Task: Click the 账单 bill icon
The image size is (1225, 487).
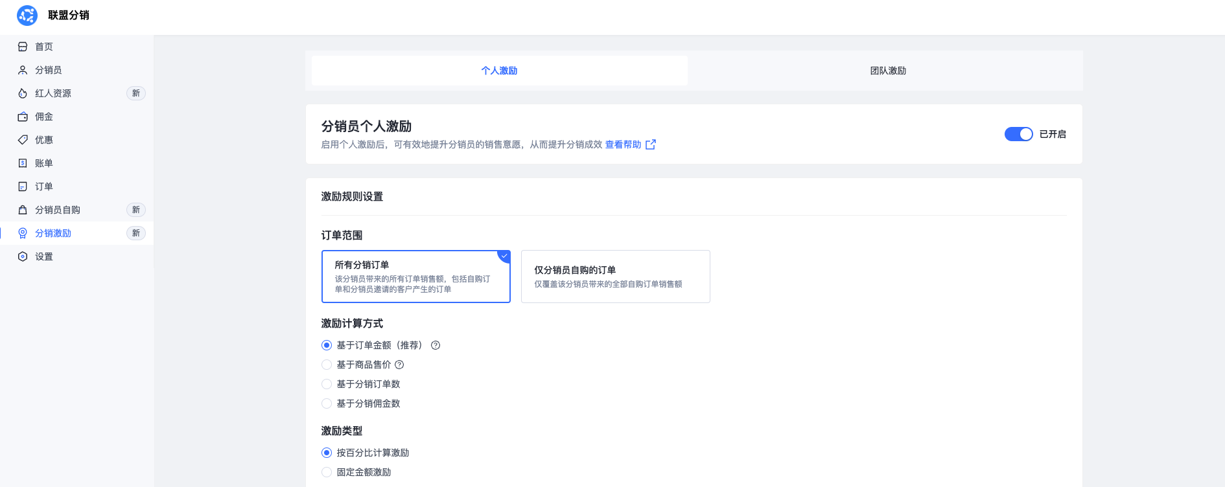Action: pyautogui.click(x=23, y=163)
